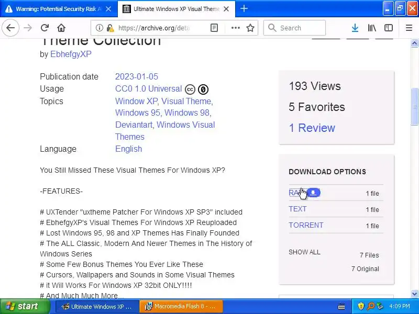Click the browser Search box
The image size is (419, 314).
click(x=294, y=28)
